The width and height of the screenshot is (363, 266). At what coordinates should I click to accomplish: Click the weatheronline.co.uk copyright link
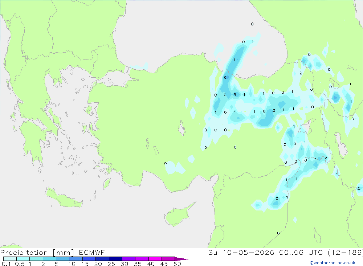pyautogui.click(x=333, y=263)
